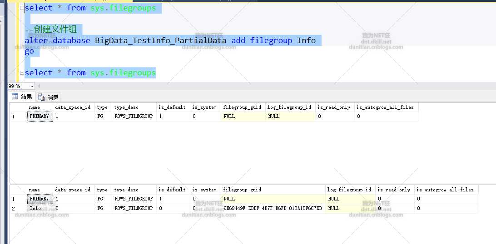
Task: Click 'log_filegroup_id' header in lower result grid
Action: click(351, 190)
